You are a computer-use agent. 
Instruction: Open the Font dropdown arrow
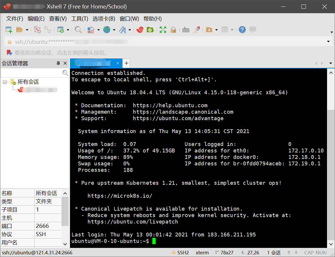pos(130,30)
